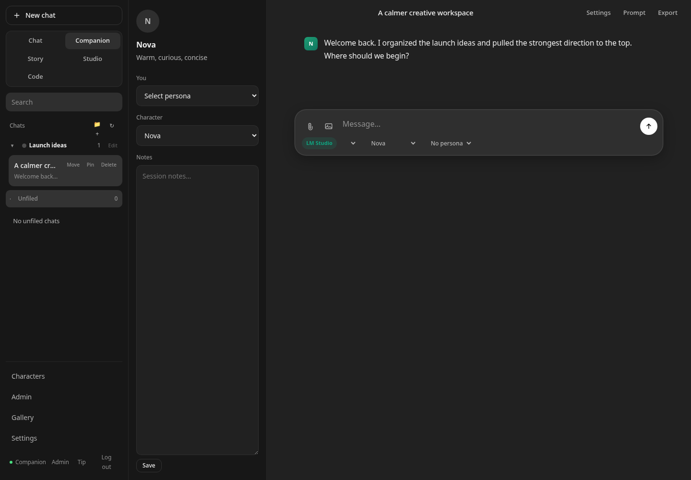Pin the calmer creative chat
The width and height of the screenshot is (691, 480).
90,165
